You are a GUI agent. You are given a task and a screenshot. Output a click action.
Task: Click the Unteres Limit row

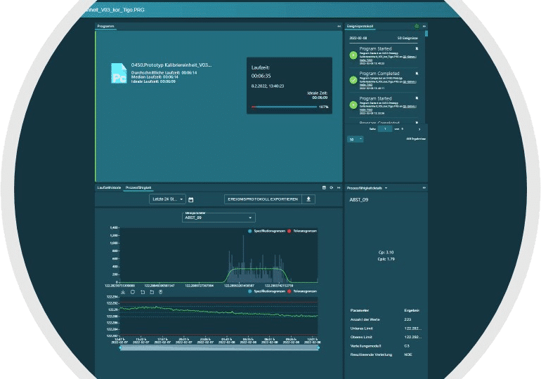(386, 328)
